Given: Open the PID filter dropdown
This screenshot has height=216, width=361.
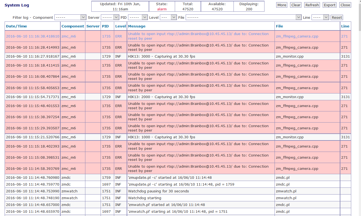Looking at the screenshot, I should (138, 17).
